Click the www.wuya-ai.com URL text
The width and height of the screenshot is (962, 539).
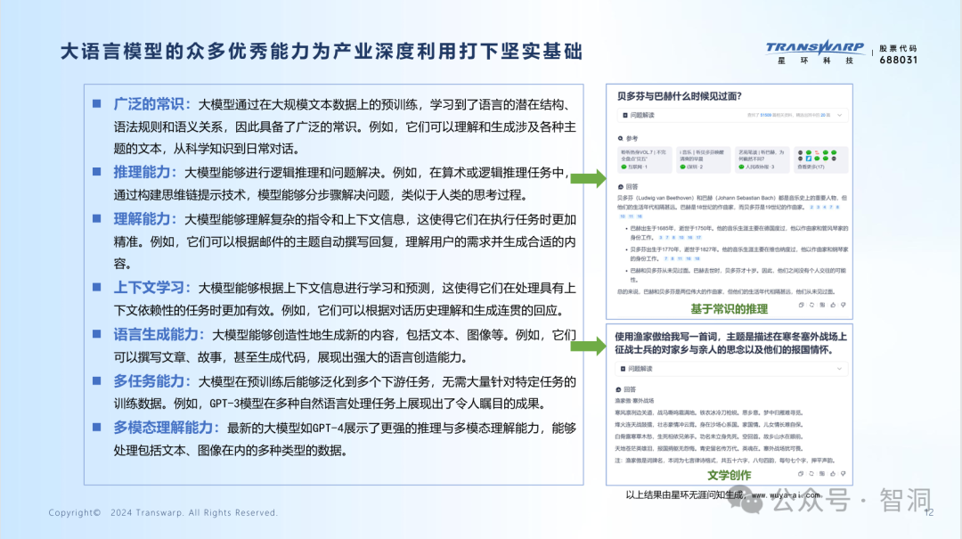[x=786, y=494]
